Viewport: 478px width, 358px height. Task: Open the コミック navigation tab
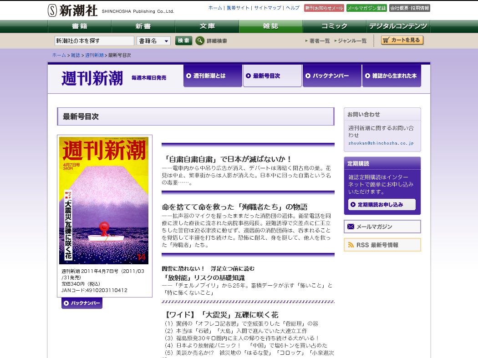coord(335,26)
